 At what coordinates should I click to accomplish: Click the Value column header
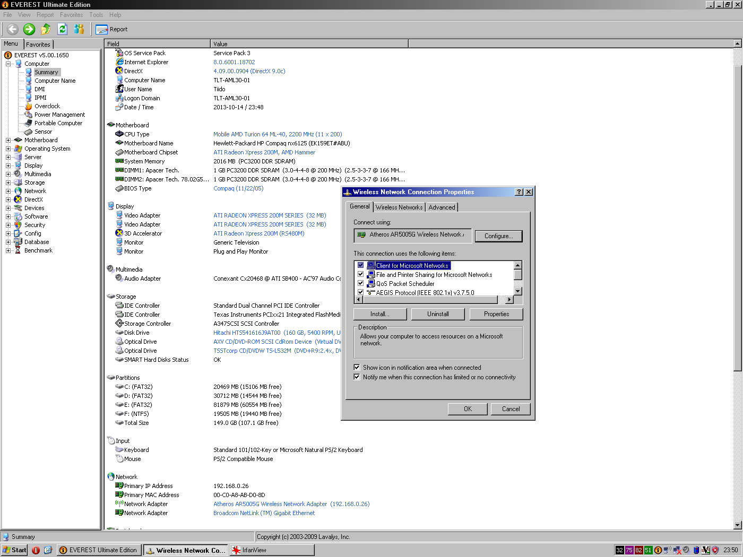[x=309, y=44]
